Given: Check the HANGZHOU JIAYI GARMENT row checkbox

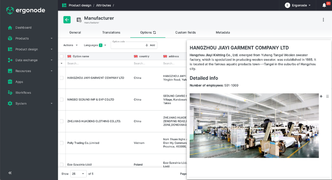Looking at the screenshot, I should (62, 78).
